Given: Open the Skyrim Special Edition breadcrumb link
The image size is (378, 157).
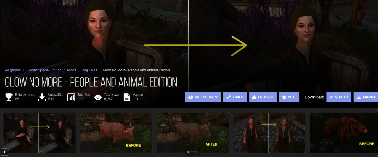Looking at the screenshot, I should point(44,70).
